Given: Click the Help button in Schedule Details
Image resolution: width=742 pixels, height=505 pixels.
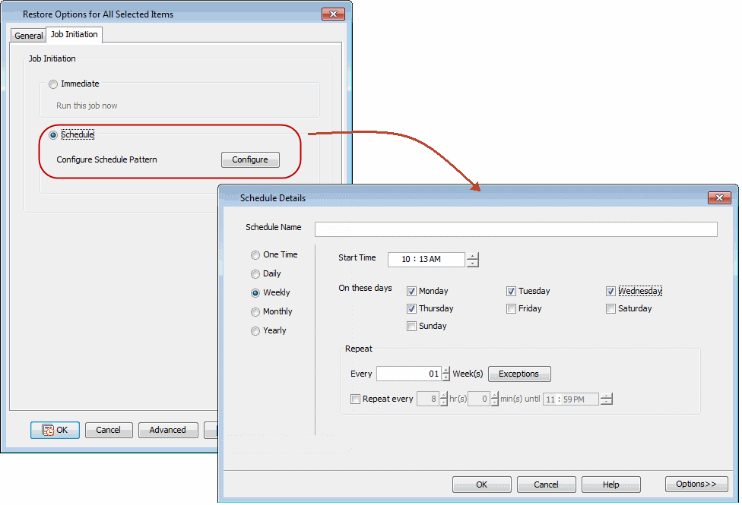Looking at the screenshot, I should click(x=610, y=484).
